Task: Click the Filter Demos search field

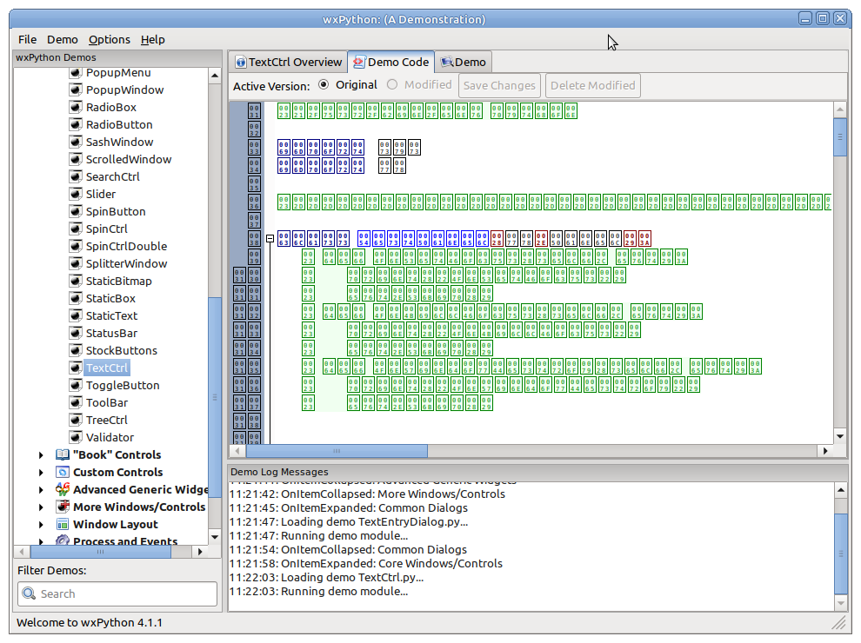Action: [117, 593]
